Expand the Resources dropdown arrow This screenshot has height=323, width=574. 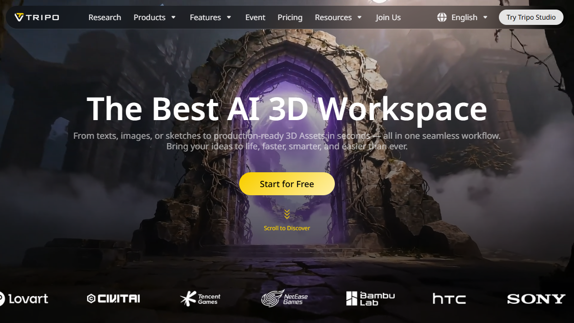(360, 17)
